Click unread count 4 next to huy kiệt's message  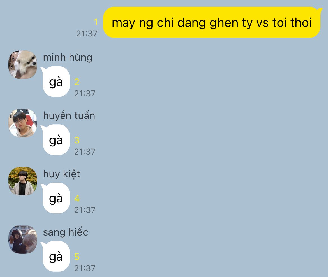point(77,198)
